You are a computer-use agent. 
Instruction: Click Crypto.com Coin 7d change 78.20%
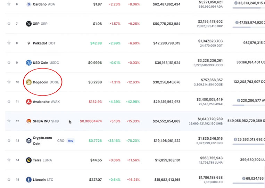tap(133, 141)
